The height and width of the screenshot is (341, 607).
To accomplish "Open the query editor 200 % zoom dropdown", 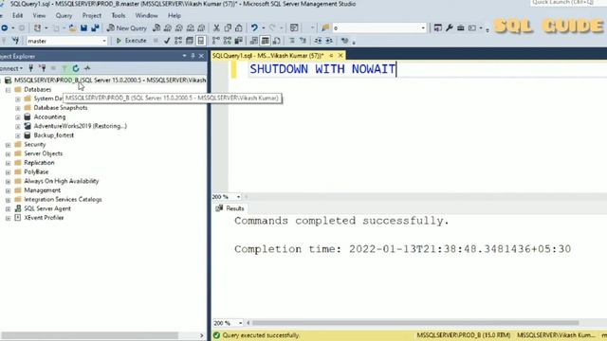I will [x=238, y=197].
